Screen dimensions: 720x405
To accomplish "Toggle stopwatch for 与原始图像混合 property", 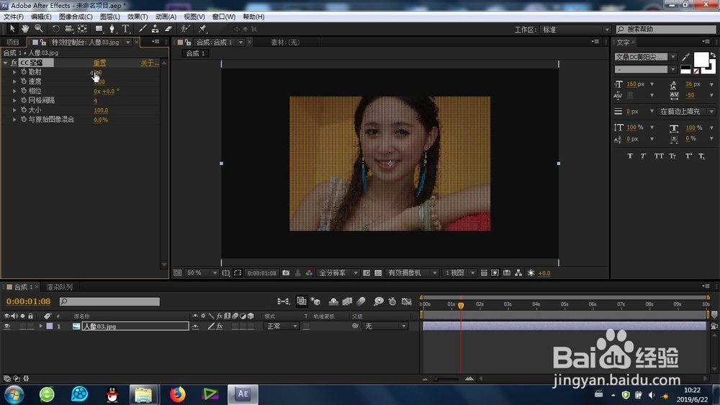I will coord(24,120).
